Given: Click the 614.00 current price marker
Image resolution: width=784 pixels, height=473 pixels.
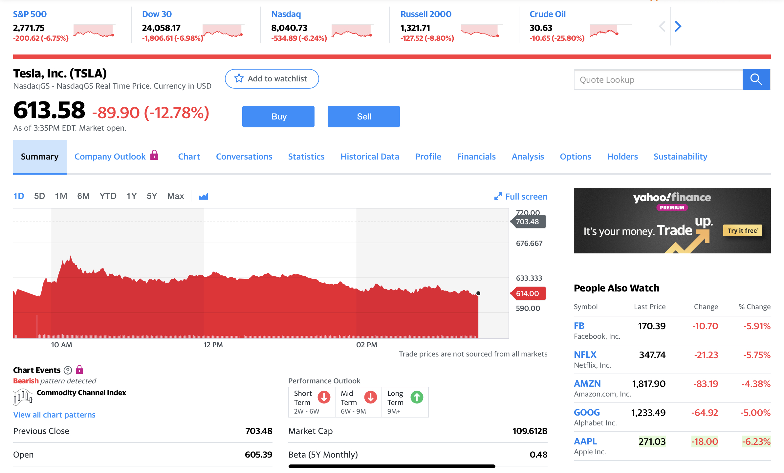Looking at the screenshot, I should (x=528, y=293).
